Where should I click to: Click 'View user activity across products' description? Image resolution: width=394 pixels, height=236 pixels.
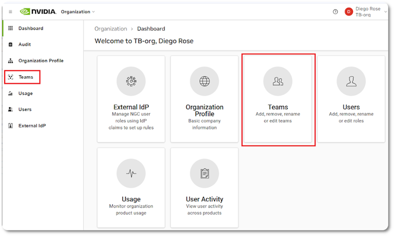pos(204,209)
